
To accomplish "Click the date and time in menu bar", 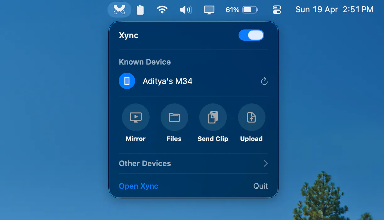I will 334,10.
